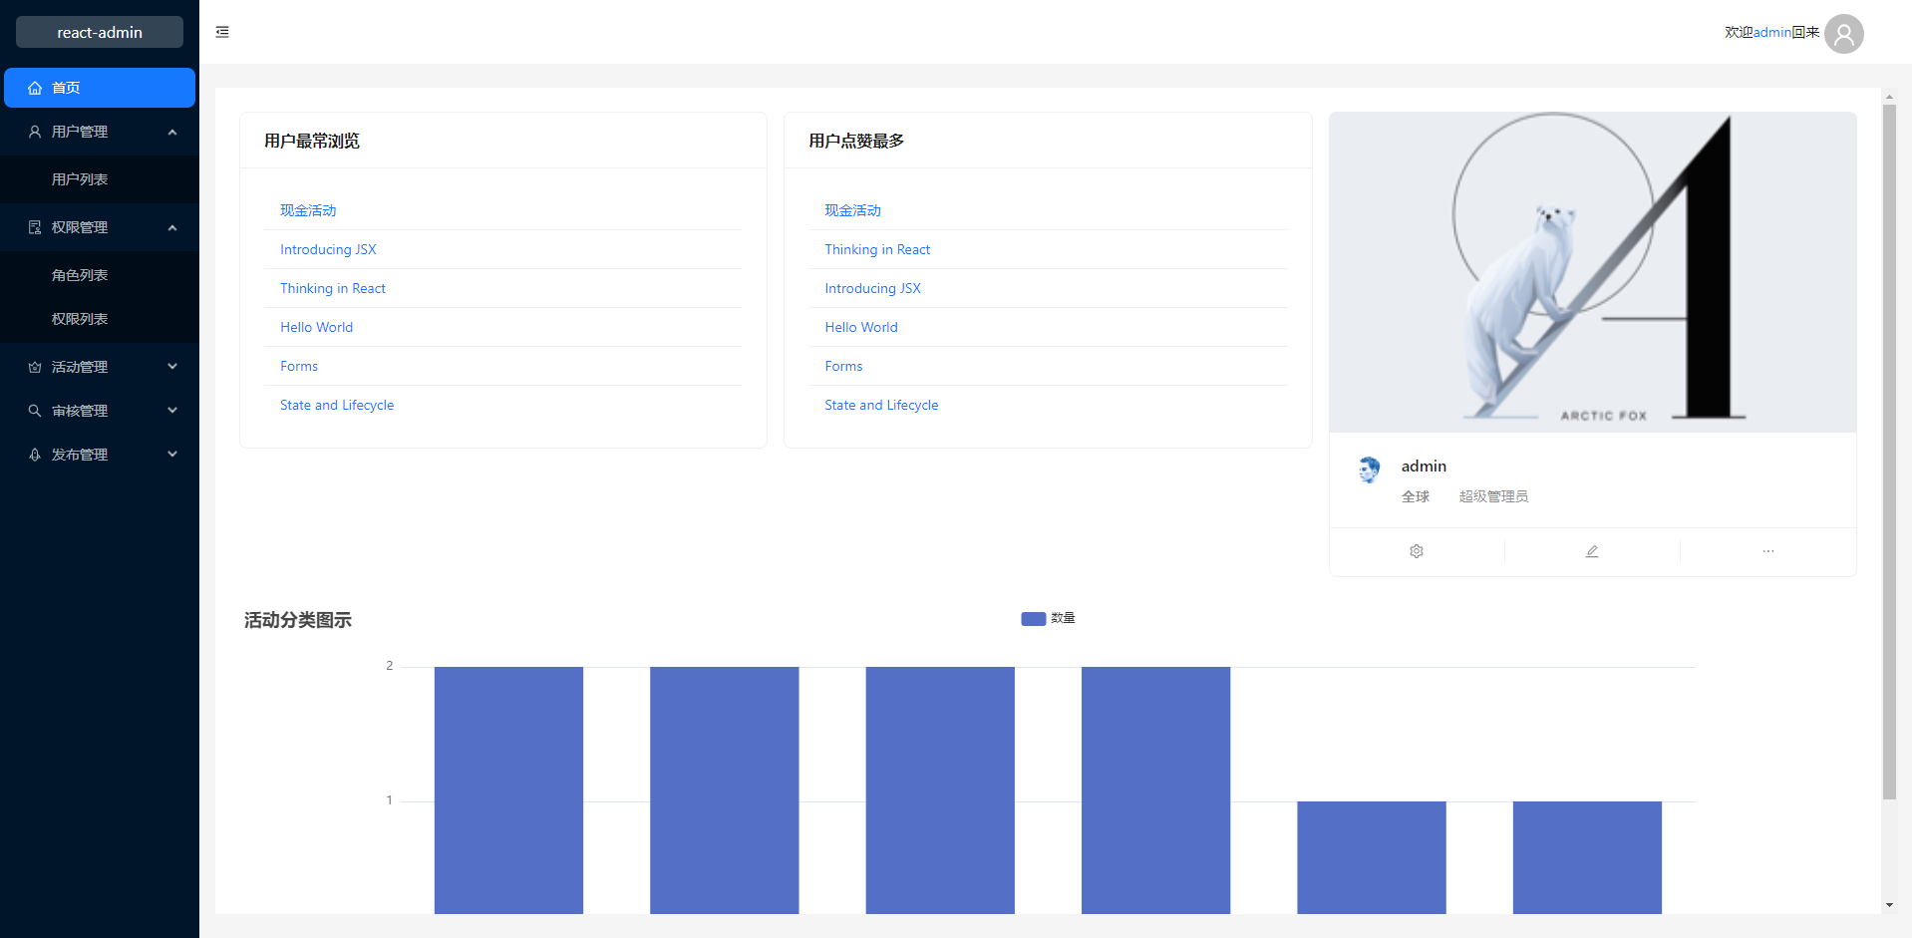Click the 发布管理 menu label

(80, 455)
